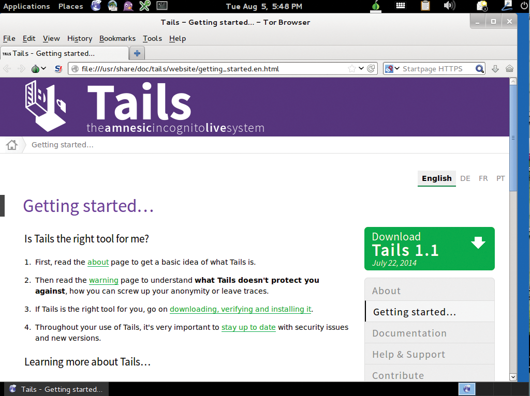Expand the search engine selector dropdown
This screenshot has height=396, width=530.
tap(392, 69)
